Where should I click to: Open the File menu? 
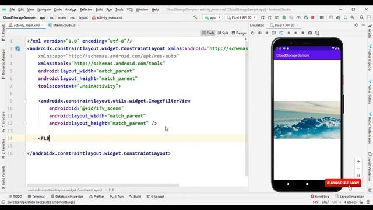12,9
